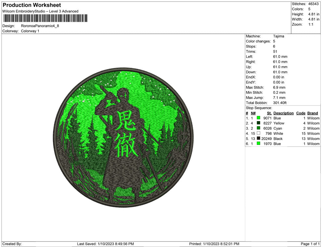Click Max Jump value '7.1 mm'
Image resolution: width=322 pixels, height=247 pixels.
tap(279, 98)
